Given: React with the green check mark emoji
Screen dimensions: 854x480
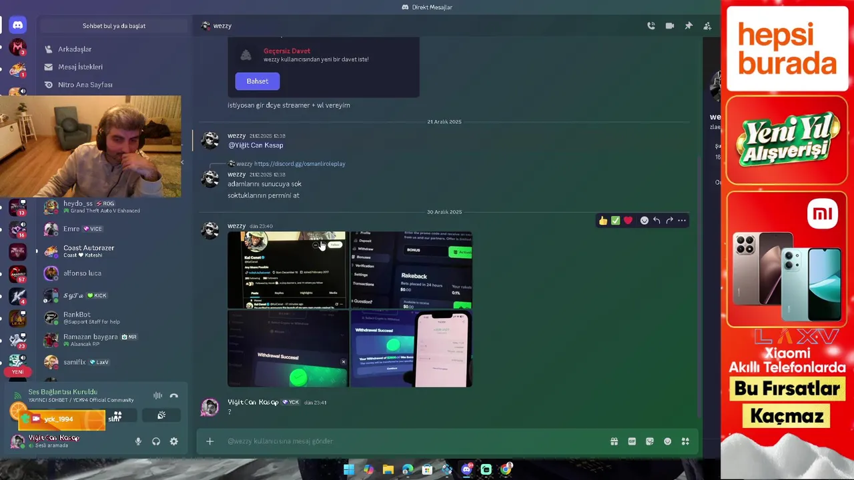Looking at the screenshot, I should tap(616, 221).
